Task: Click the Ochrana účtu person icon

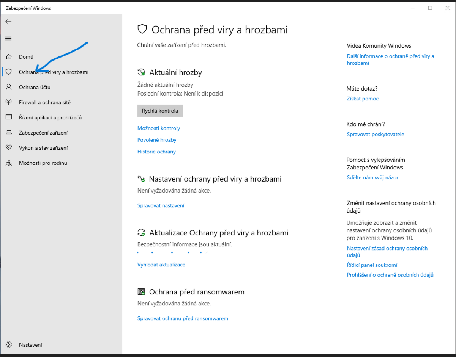Action: point(9,87)
